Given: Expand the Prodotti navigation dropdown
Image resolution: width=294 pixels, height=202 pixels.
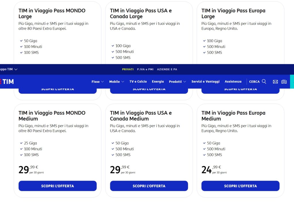Looking at the screenshot, I should (x=177, y=82).
